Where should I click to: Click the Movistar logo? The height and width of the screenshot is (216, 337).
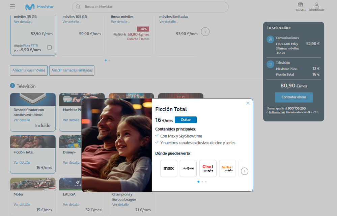(x=39, y=7)
